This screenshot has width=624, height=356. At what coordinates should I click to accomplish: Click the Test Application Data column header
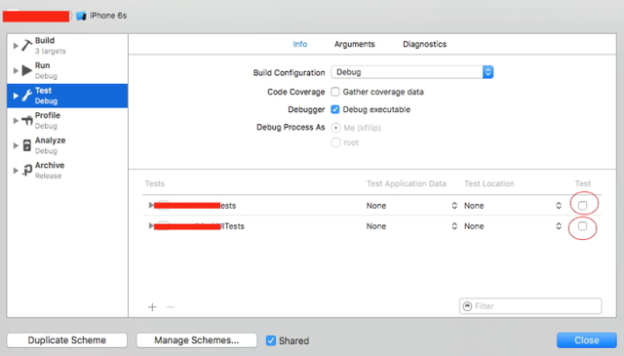(406, 183)
